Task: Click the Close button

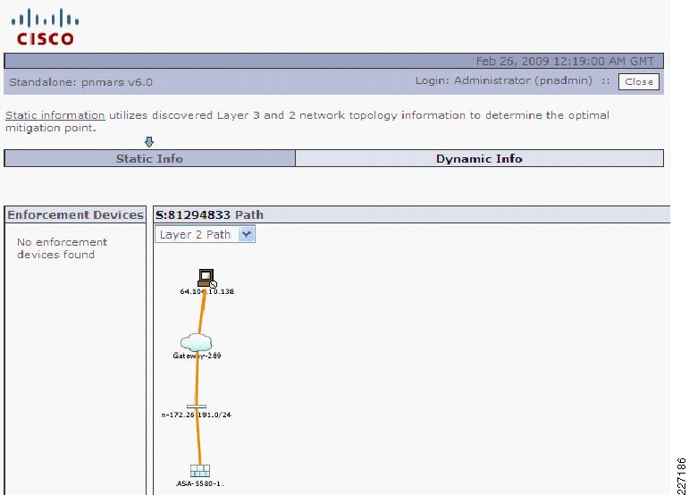Action: [639, 81]
